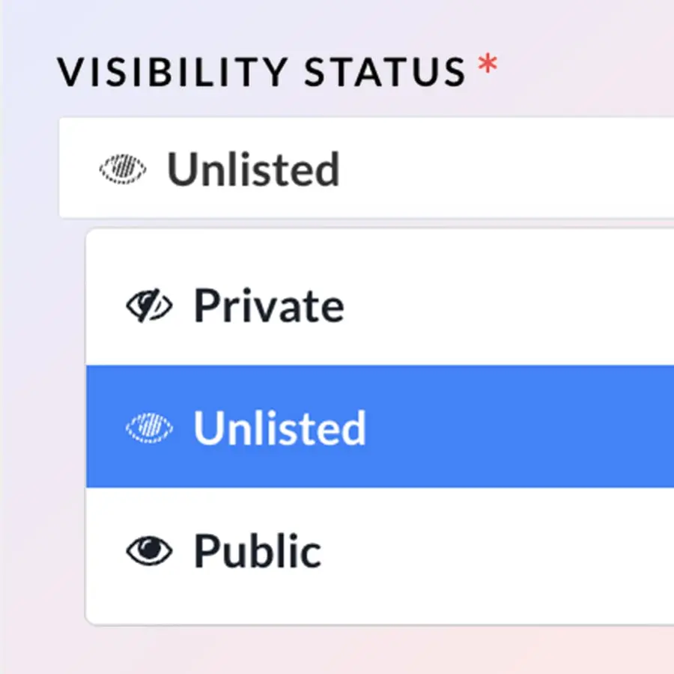Select the Private option from the list
This screenshot has width=674, height=674.
268,306
